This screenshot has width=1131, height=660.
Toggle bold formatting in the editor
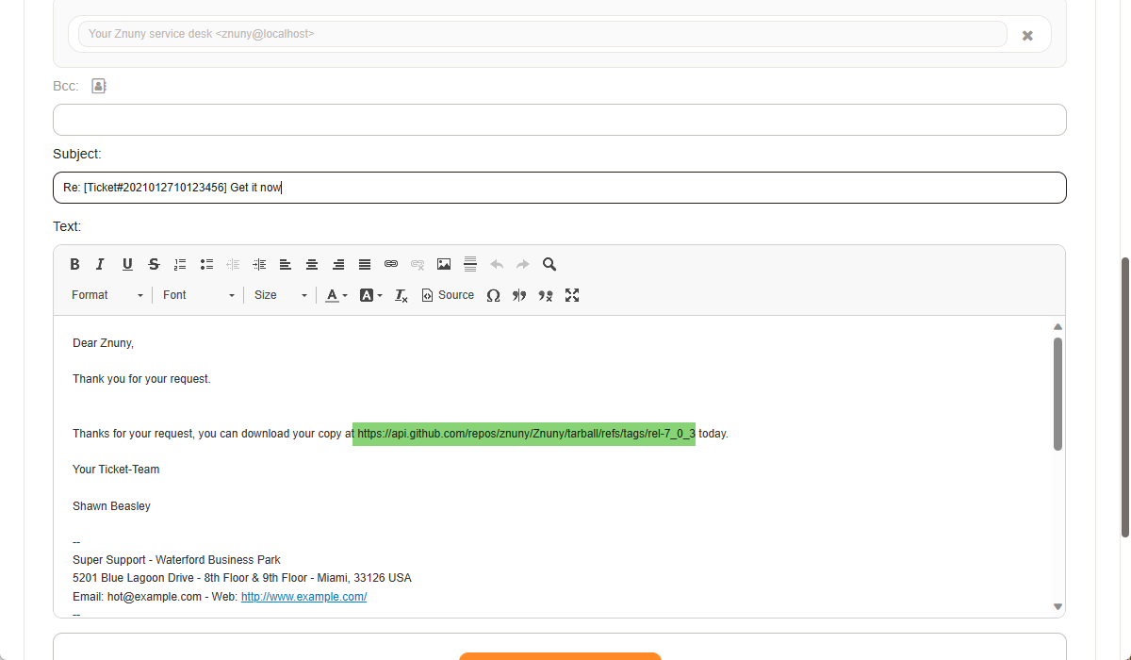click(x=75, y=265)
